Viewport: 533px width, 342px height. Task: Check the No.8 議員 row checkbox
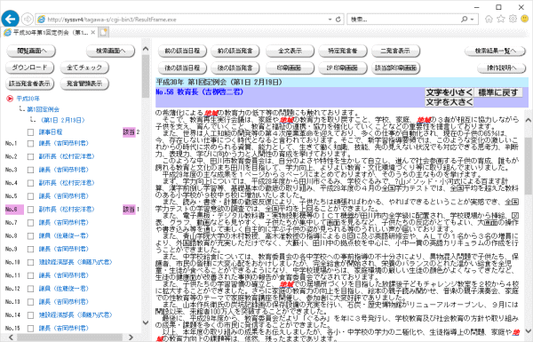[x=30, y=236]
